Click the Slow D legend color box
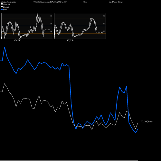Viewport: 161px width, 161px height. pos(2,4)
